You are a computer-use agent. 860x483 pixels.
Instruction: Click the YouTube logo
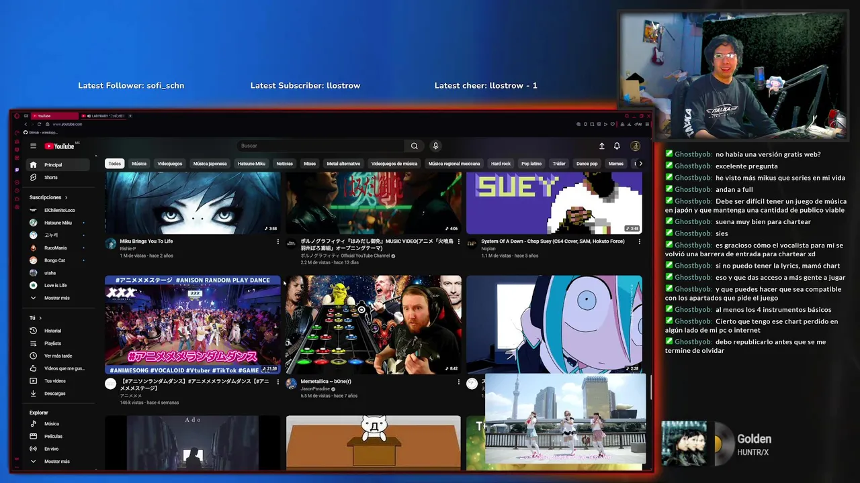60,146
